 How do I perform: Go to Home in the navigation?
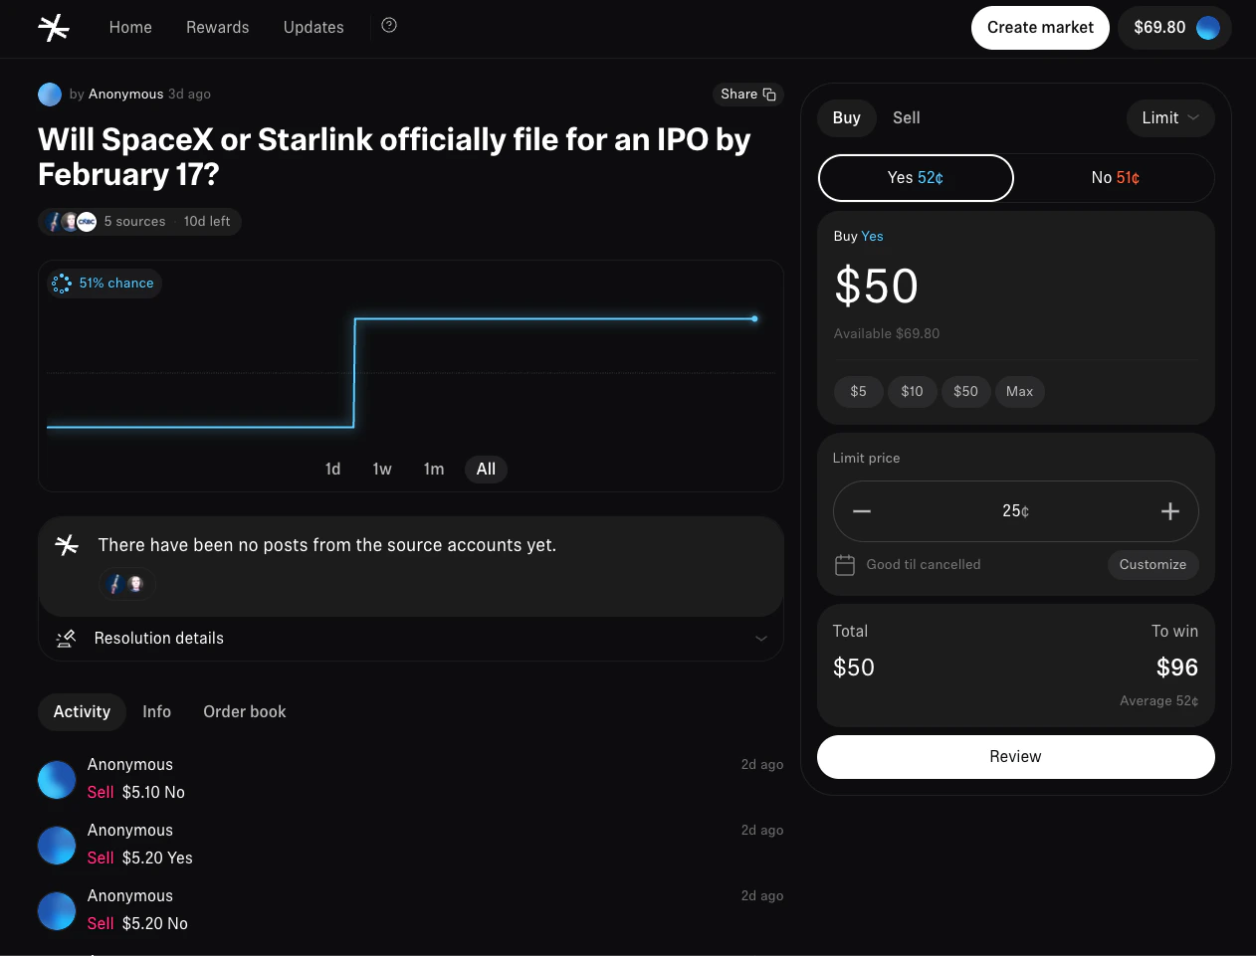pyautogui.click(x=130, y=28)
